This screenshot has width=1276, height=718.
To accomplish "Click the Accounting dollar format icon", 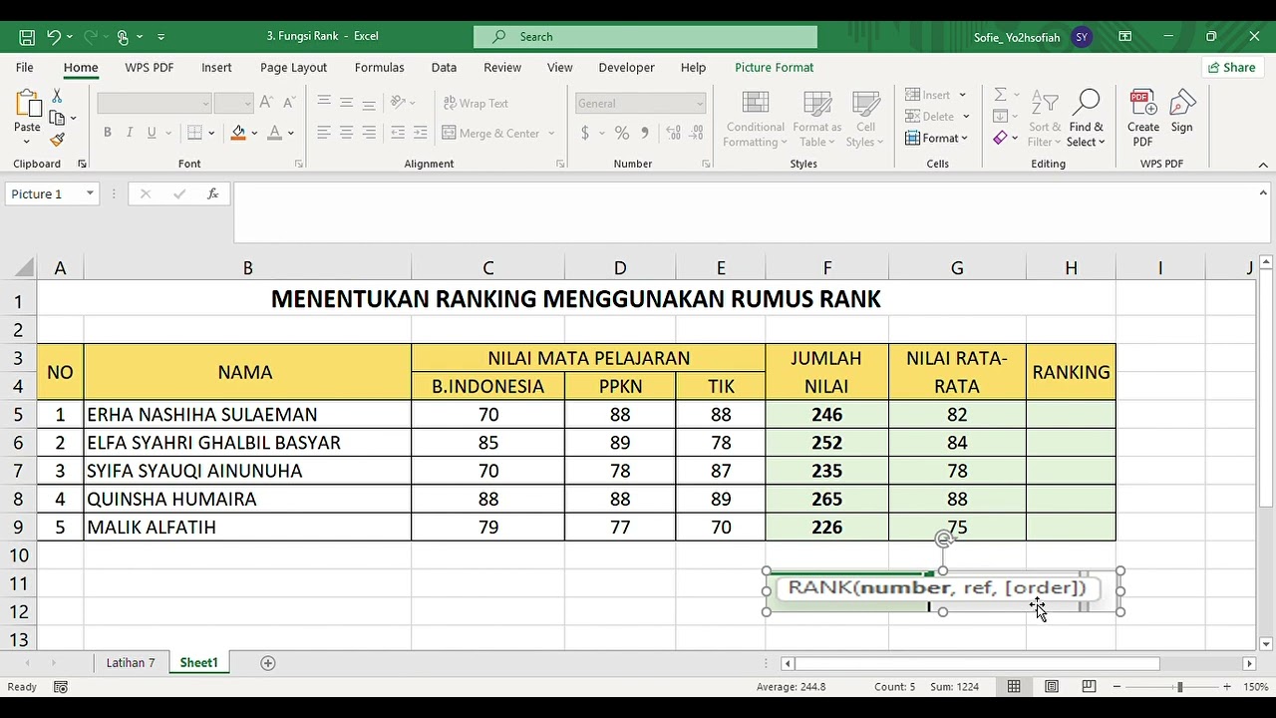I will click(x=585, y=133).
